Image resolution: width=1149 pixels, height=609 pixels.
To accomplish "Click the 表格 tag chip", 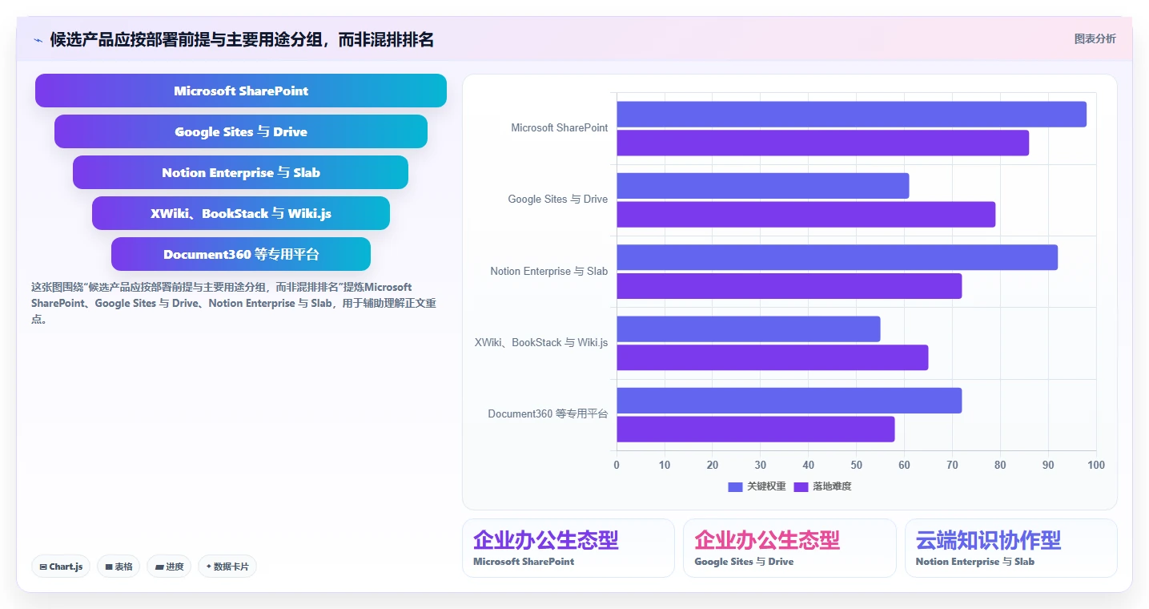I will click(x=119, y=567).
